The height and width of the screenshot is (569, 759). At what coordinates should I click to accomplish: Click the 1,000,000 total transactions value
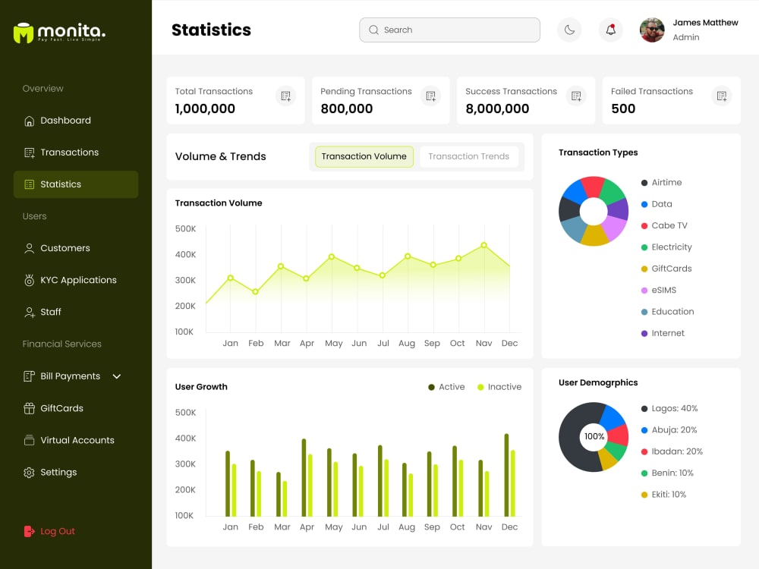tap(205, 108)
